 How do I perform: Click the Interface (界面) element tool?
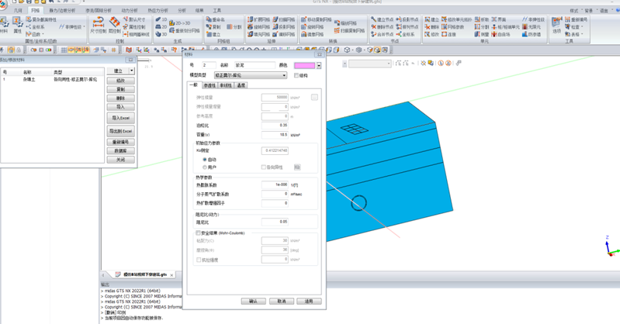(499, 19)
